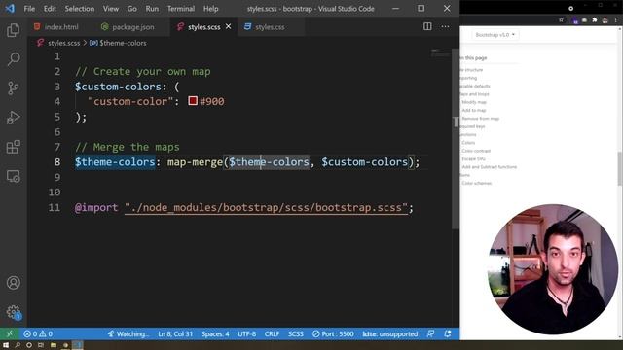Viewport: 623px width, 350px height.
Task: Close the styles.scss tab
Action: [228, 26]
